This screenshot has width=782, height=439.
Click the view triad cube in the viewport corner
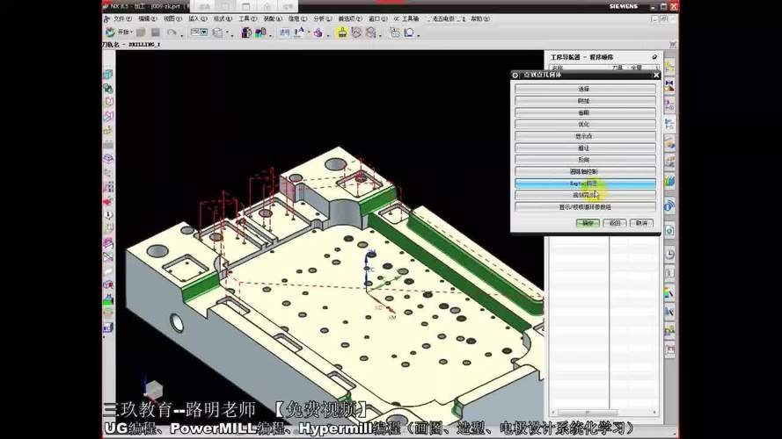point(152,389)
